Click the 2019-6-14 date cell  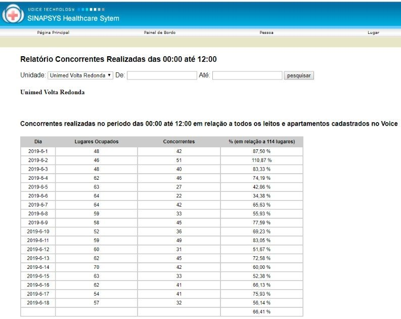click(38, 267)
